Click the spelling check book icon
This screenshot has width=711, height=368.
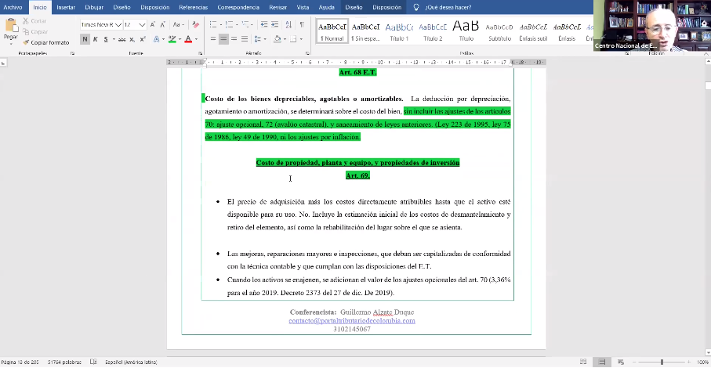coord(93,362)
